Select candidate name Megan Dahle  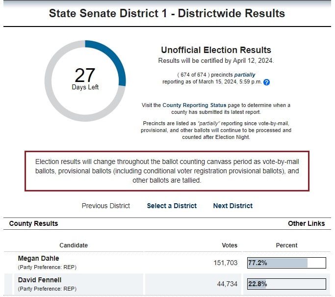(x=37, y=258)
